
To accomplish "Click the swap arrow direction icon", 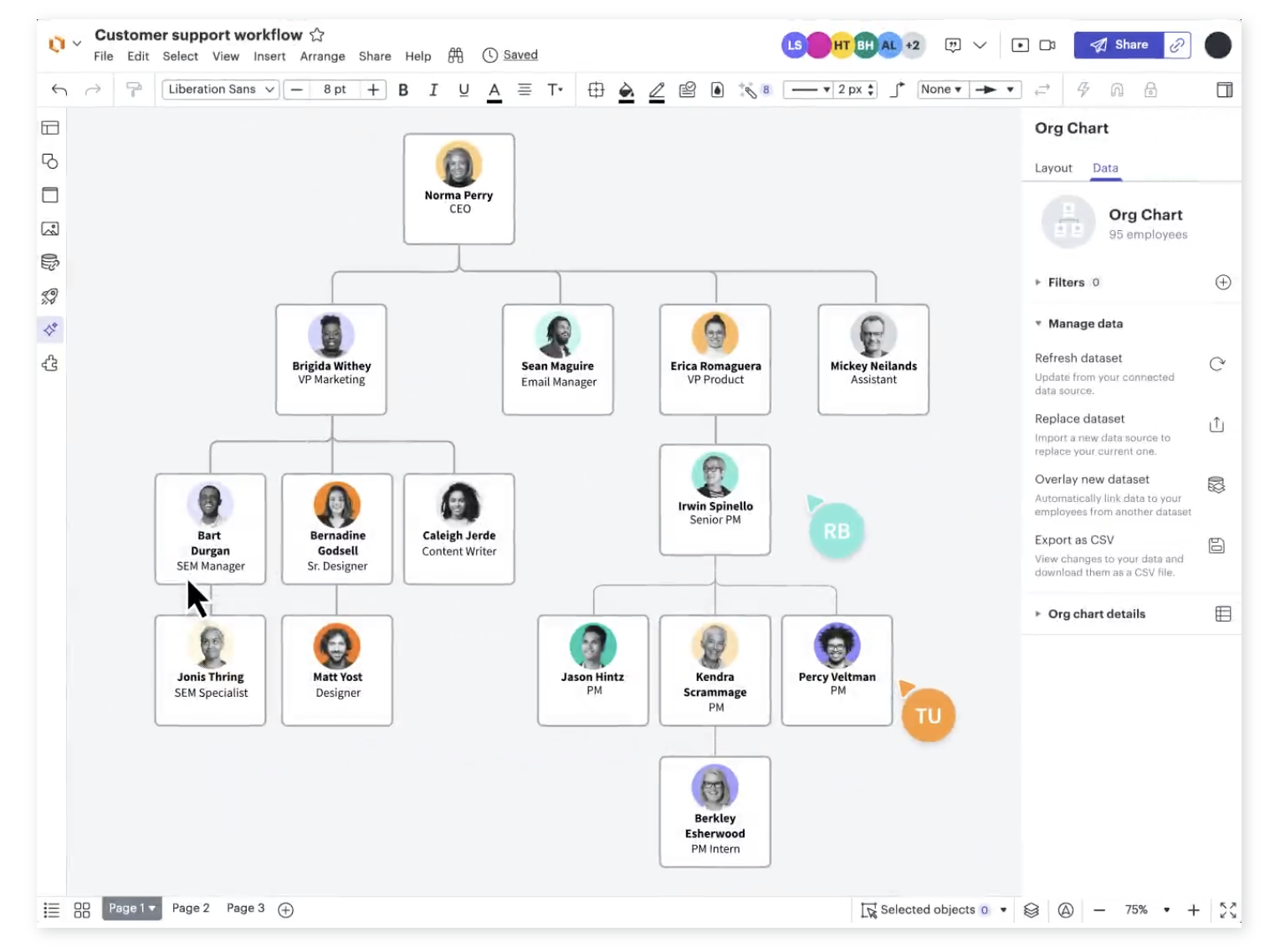I will click(1042, 90).
